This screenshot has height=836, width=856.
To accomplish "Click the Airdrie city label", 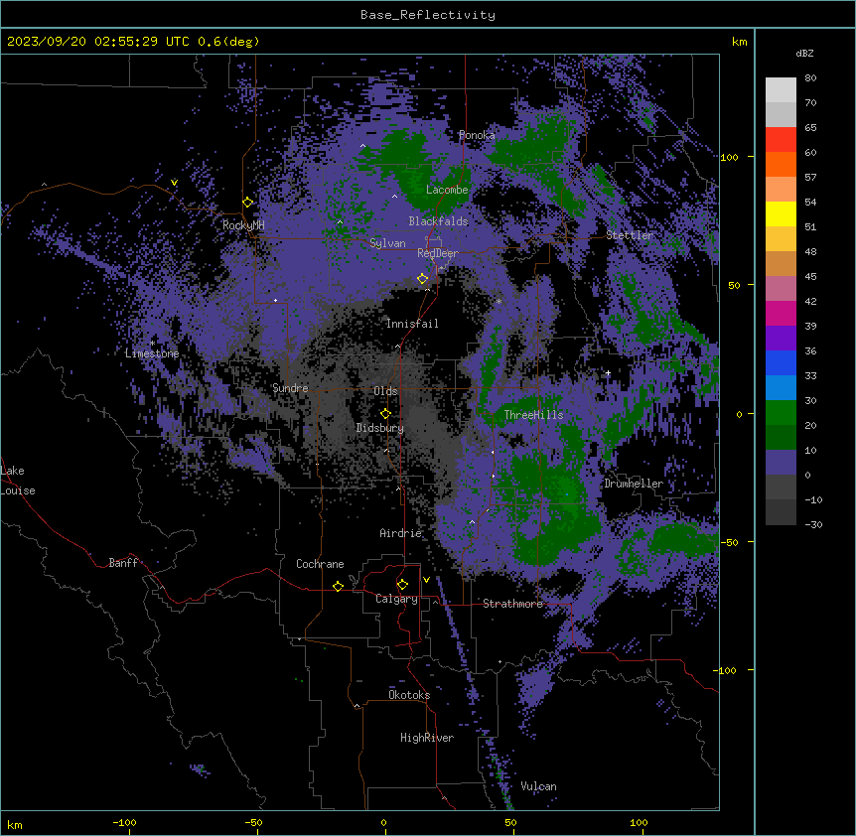I will 401,533.
